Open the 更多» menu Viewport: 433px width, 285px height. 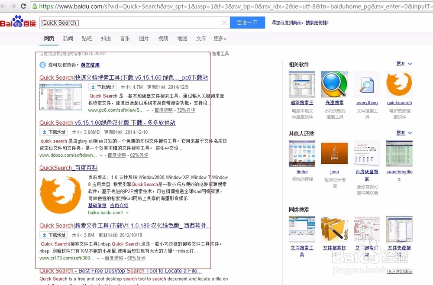(220, 39)
